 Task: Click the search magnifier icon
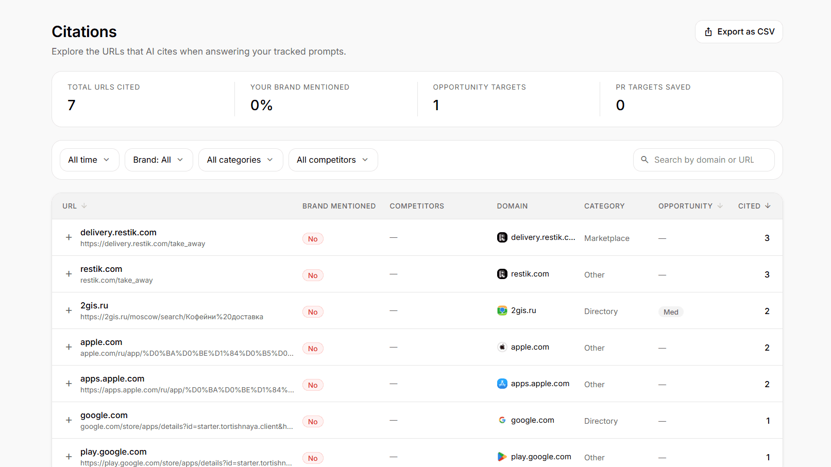click(645, 160)
